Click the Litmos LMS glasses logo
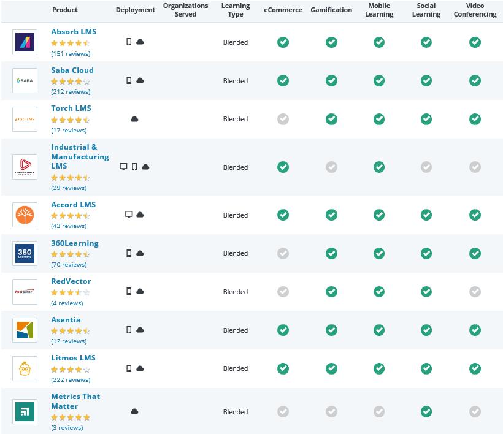 point(25,368)
